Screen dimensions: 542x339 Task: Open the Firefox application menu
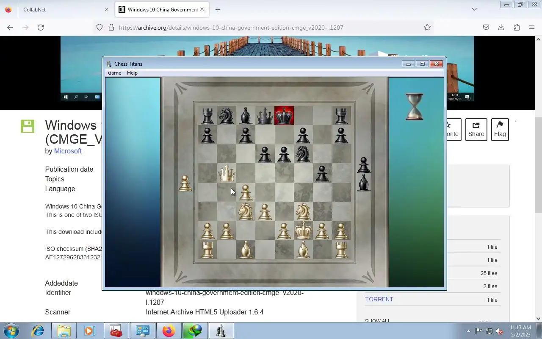532,27
